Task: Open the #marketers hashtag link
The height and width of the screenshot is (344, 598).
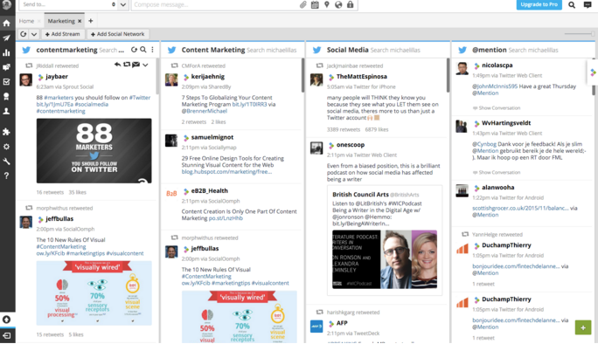Action: (x=59, y=98)
